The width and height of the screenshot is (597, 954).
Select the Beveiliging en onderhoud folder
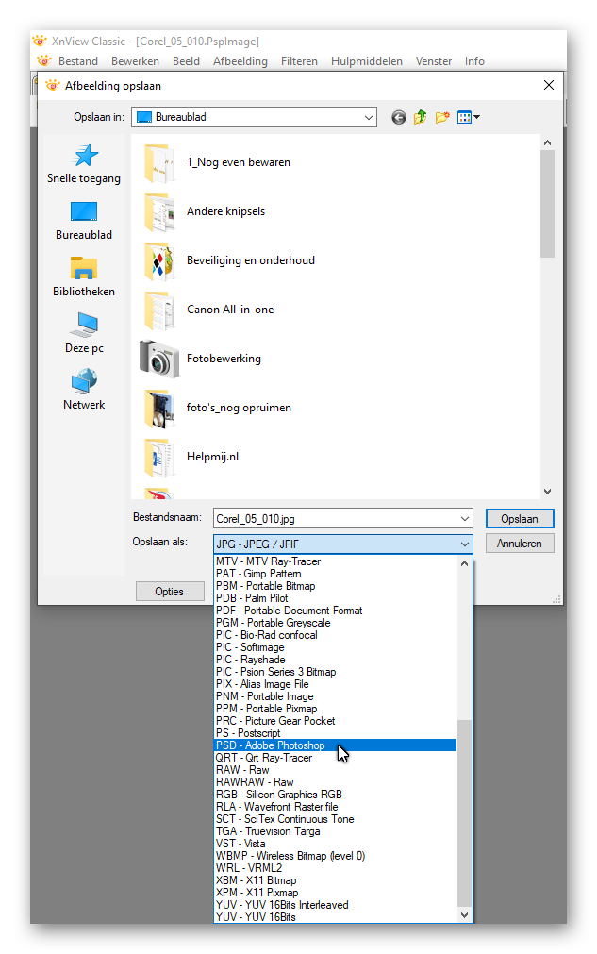229,260
